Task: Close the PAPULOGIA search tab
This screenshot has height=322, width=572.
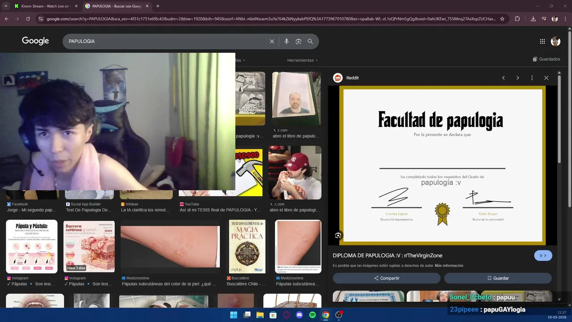Action: [x=147, y=6]
